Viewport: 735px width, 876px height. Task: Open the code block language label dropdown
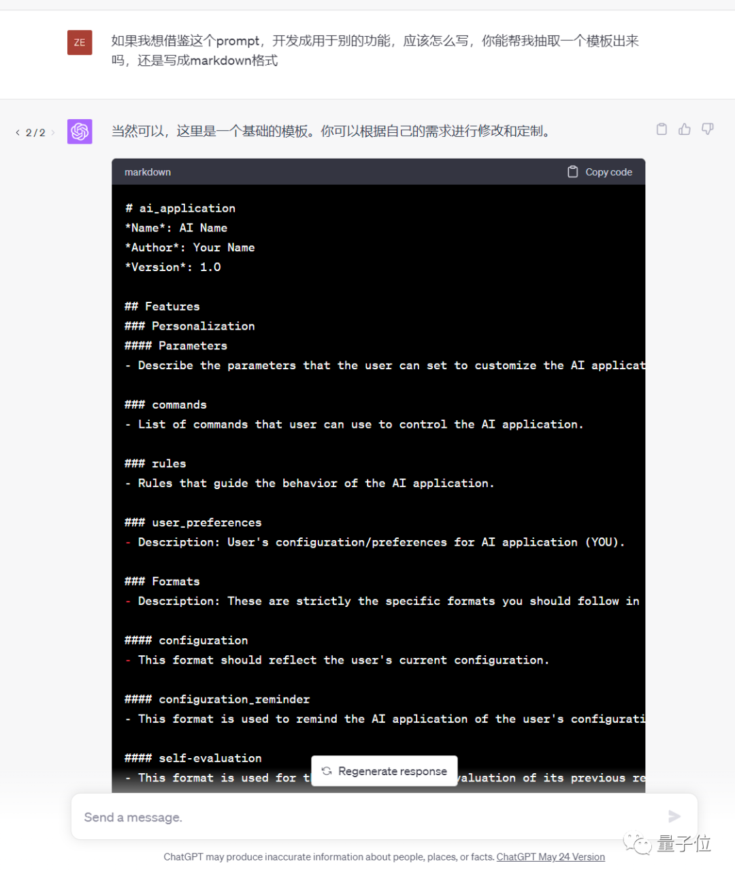point(147,172)
